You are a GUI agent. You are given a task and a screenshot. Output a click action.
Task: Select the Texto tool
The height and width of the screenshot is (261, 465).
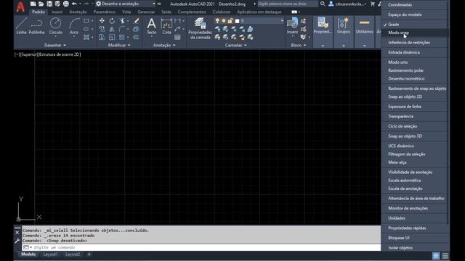point(152,26)
